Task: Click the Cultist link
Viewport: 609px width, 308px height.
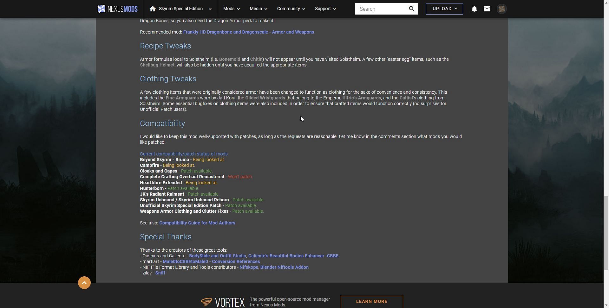Action: tap(406, 98)
